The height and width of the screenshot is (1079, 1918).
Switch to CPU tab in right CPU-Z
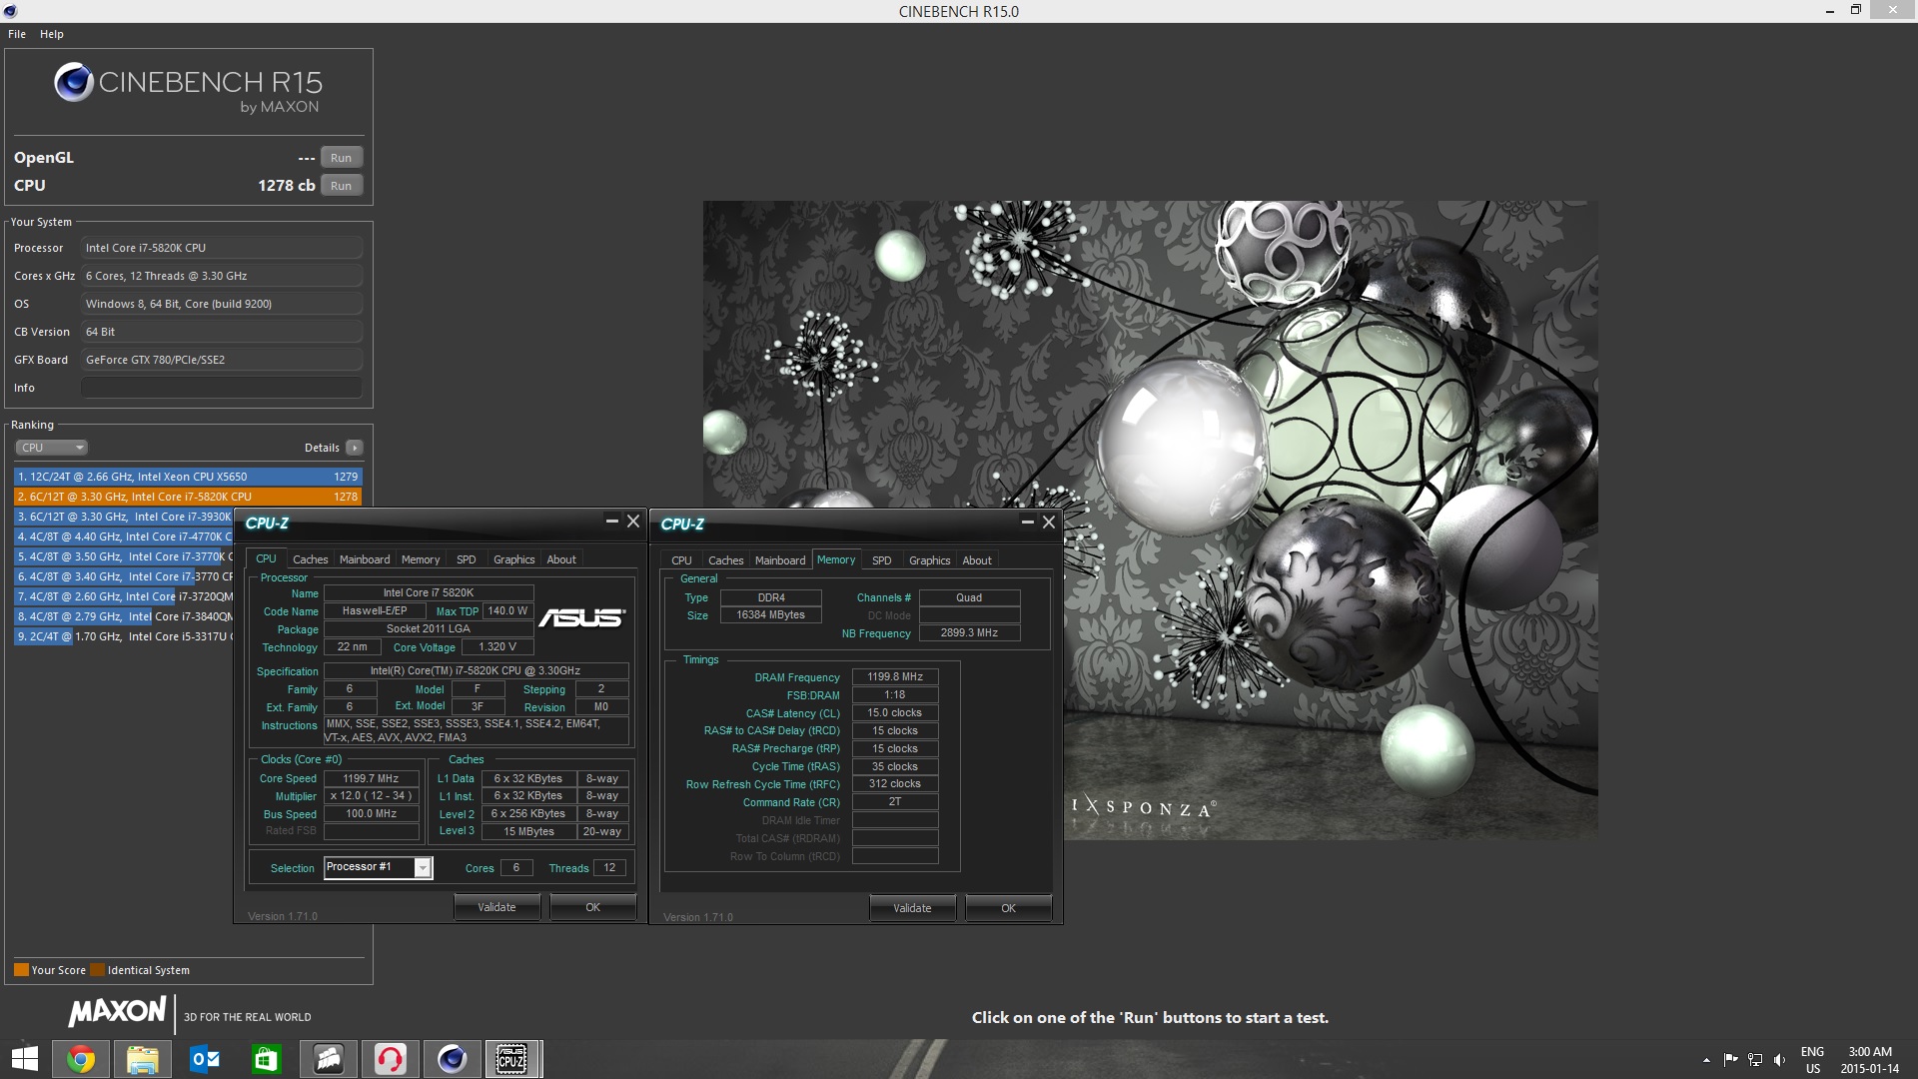coord(681,560)
